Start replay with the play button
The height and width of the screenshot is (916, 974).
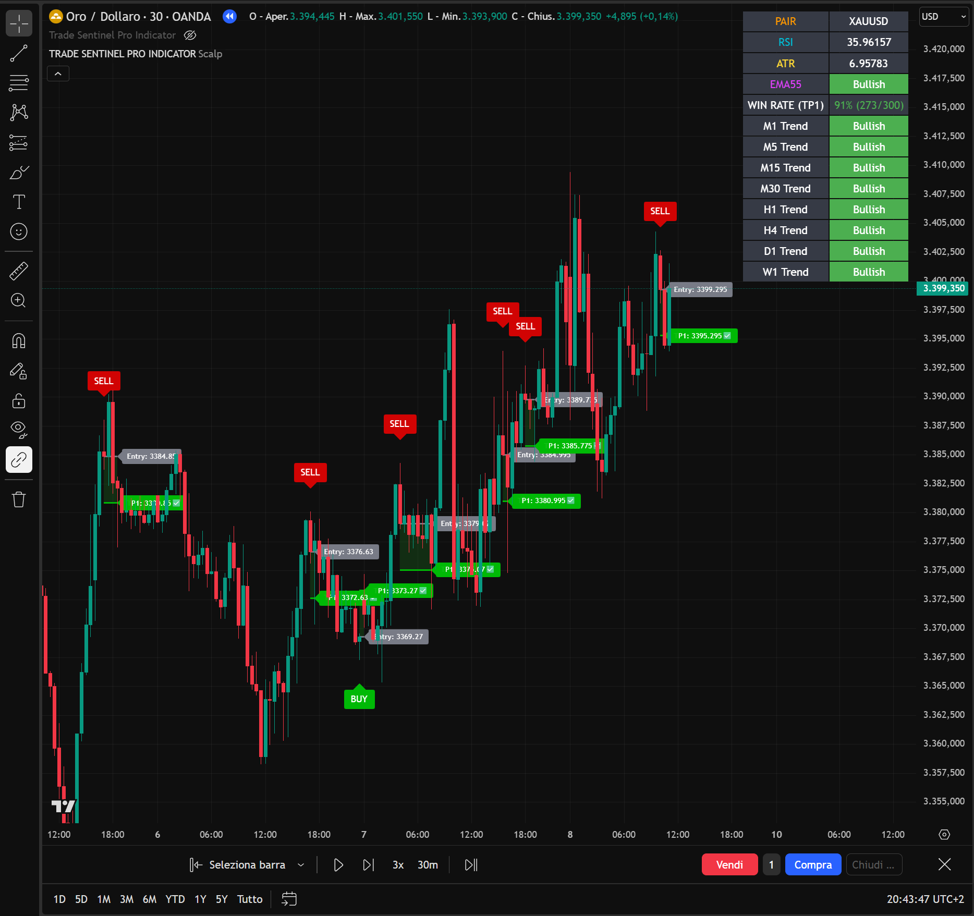(x=338, y=865)
